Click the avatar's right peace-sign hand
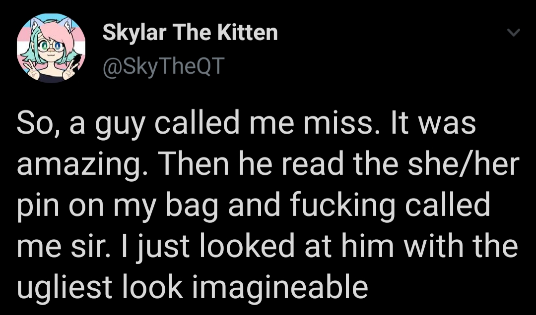Screen dimensions: 536x315 coord(71,70)
